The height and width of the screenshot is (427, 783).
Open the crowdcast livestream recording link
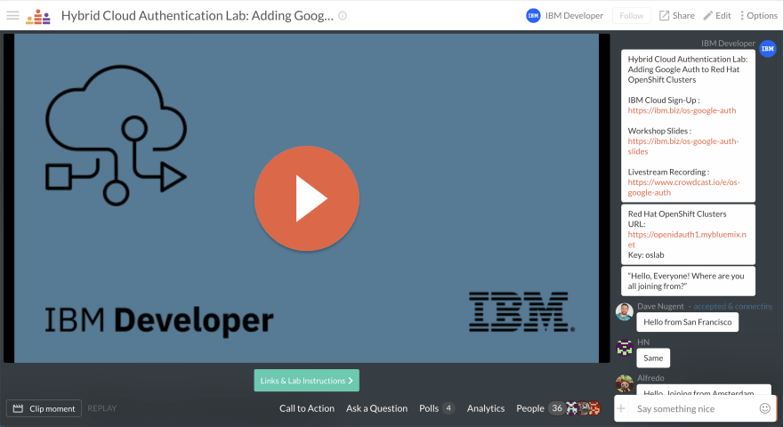pyautogui.click(x=683, y=188)
